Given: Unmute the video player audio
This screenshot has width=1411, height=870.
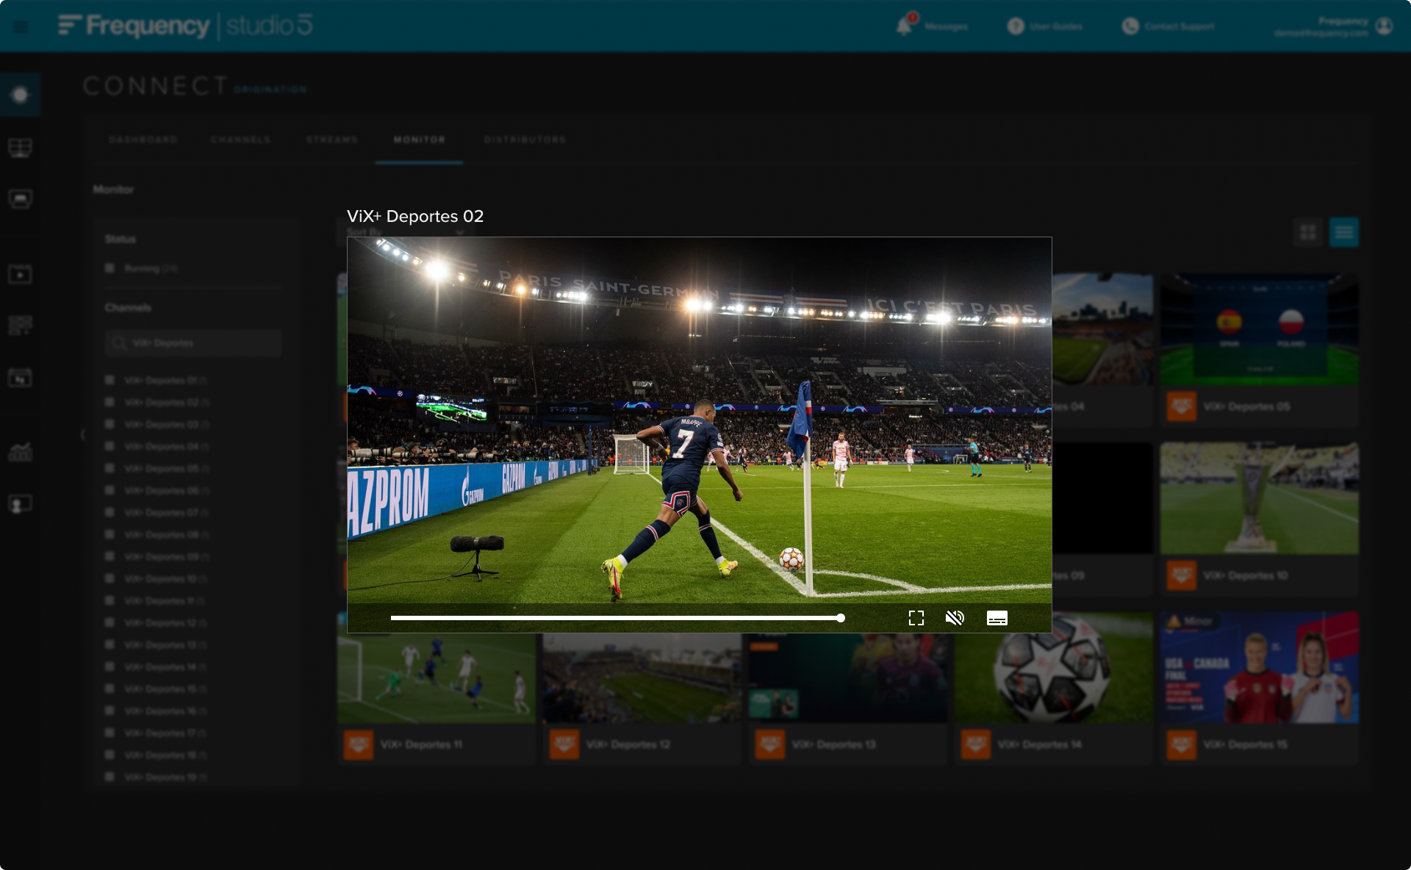Looking at the screenshot, I should pyautogui.click(x=955, y=618).
